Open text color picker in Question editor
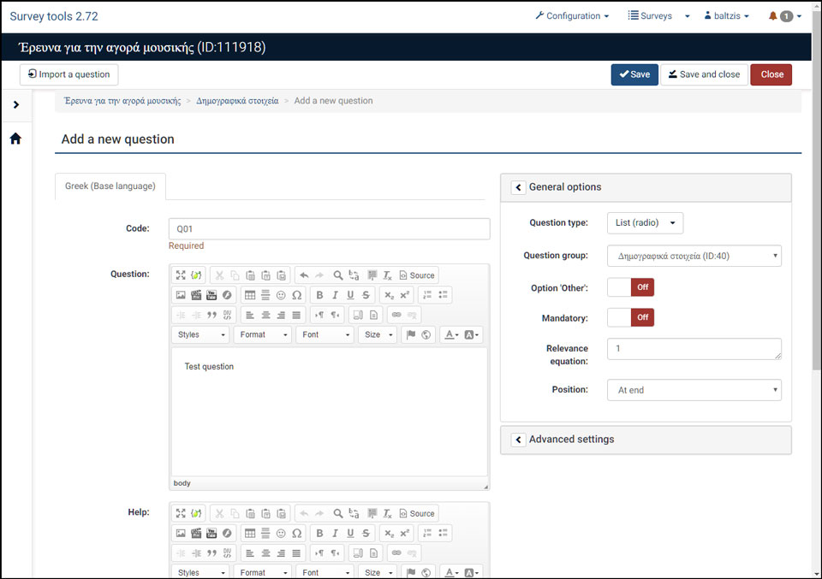Viewport: 822px width, 579px height. pyautogui.click(x=450, y=334)
